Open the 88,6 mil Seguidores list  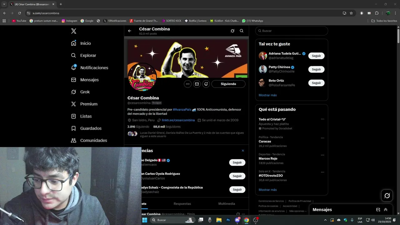click(167, 127)
